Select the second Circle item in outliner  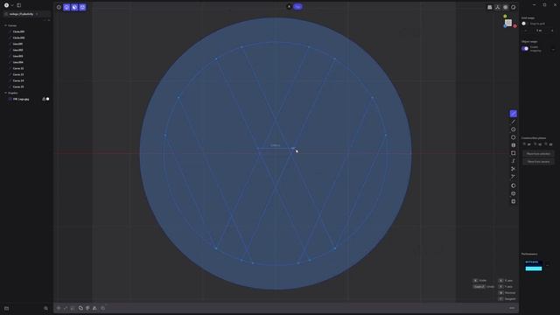click(18, 38)
